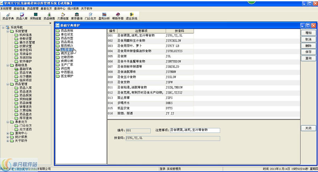Expand the 统计报表 tree node

(7, 137)
